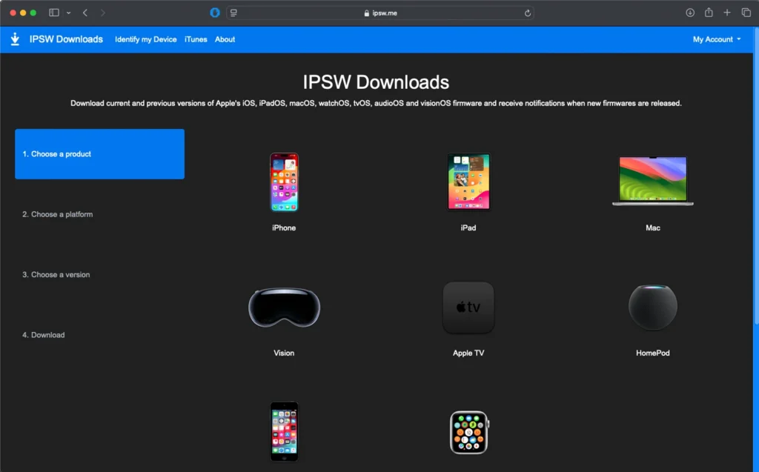
Task: Select the iPhone product icon
Action: 284,182
